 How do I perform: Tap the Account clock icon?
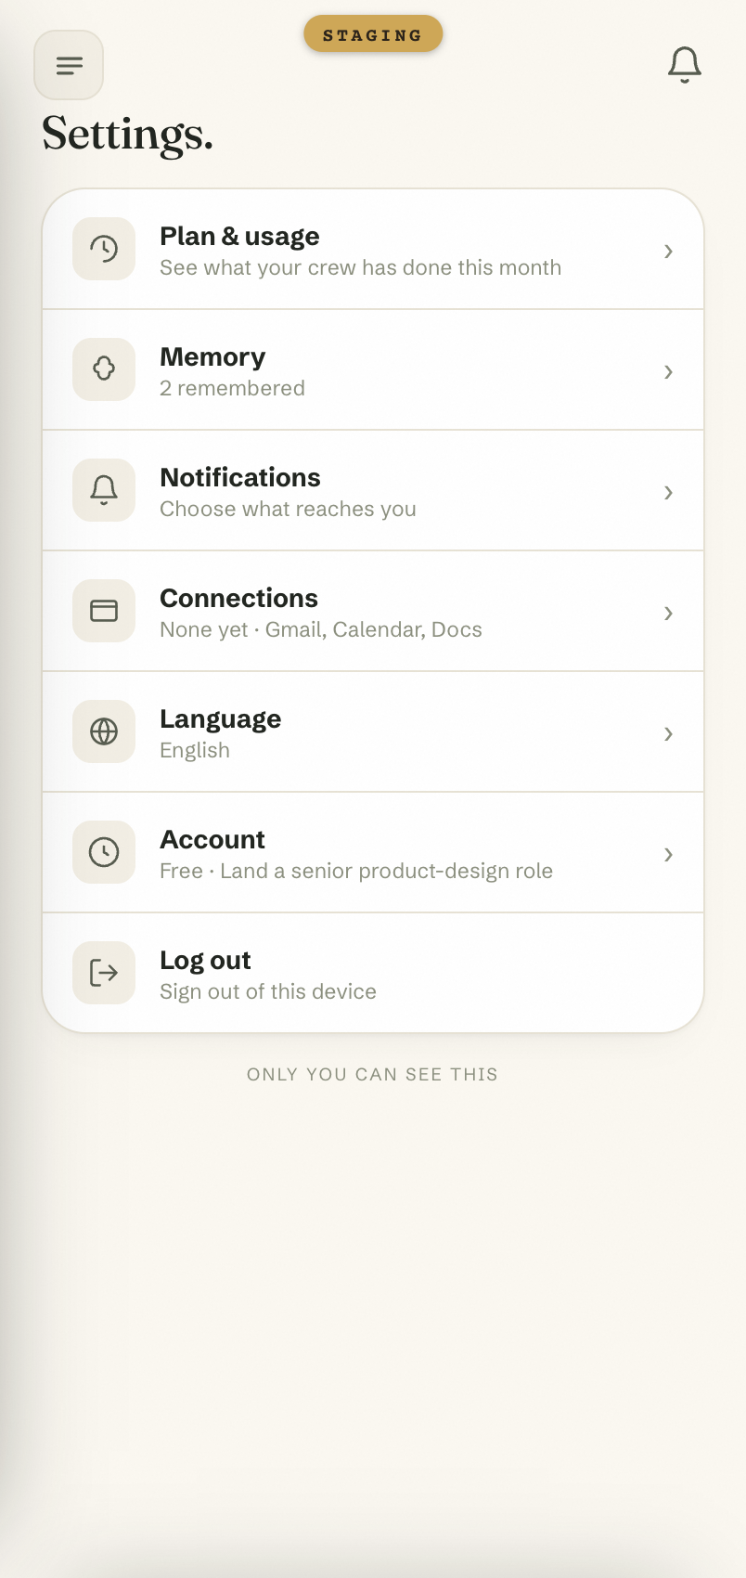point(104,852)
